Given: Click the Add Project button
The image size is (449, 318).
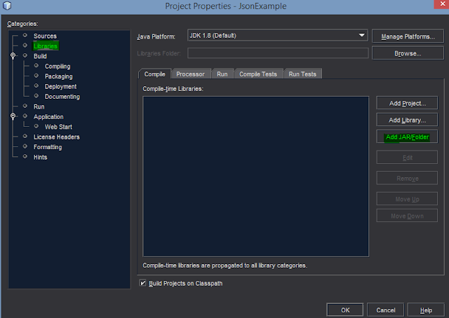Looking at the screenshot, I should click(407, 103).
